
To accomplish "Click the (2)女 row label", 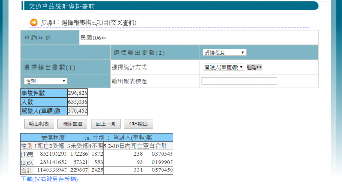I will pos(27,162).
